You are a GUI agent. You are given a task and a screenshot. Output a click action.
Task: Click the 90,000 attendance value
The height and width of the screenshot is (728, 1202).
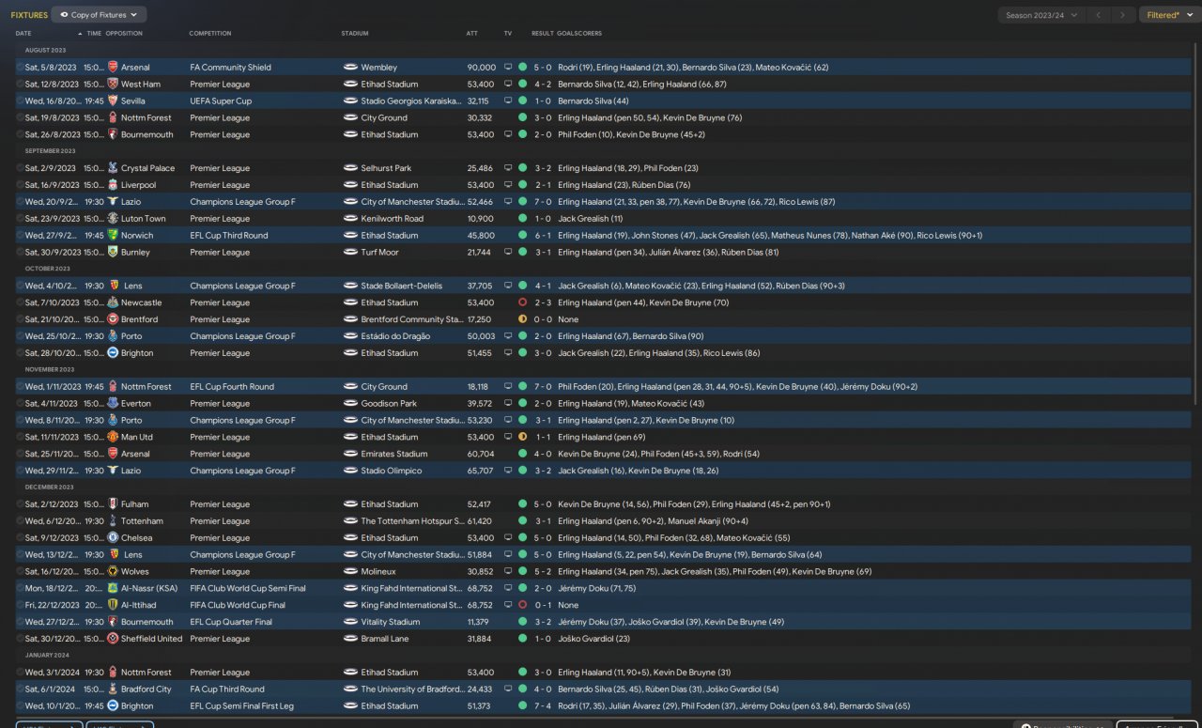pyautogui.click(x=481, y=68)
